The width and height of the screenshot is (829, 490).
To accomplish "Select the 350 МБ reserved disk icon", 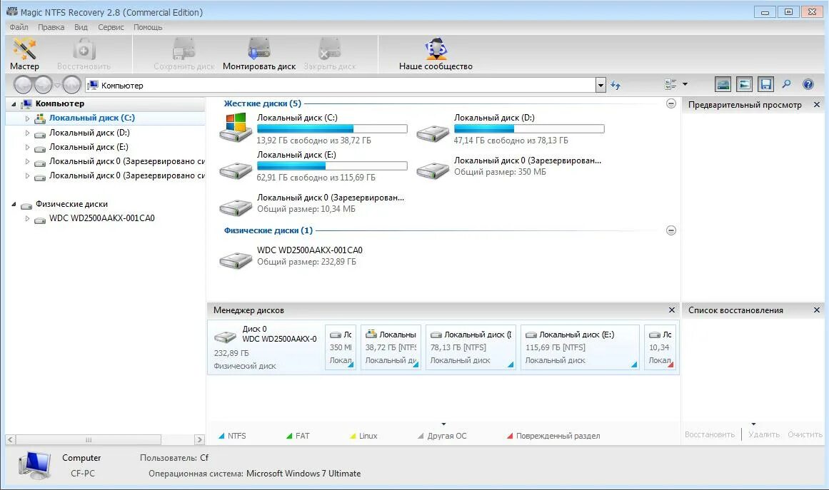I will [x=433, y=170].
